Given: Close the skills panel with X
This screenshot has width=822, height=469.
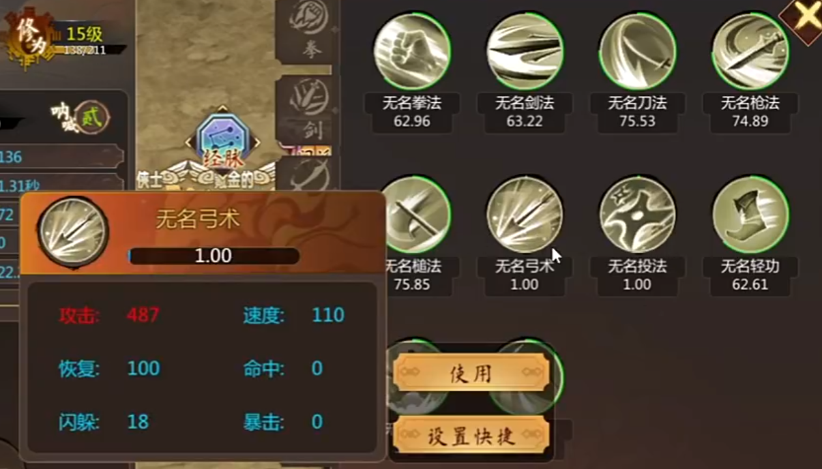Looking at the screenshot, I should point(805,17).
